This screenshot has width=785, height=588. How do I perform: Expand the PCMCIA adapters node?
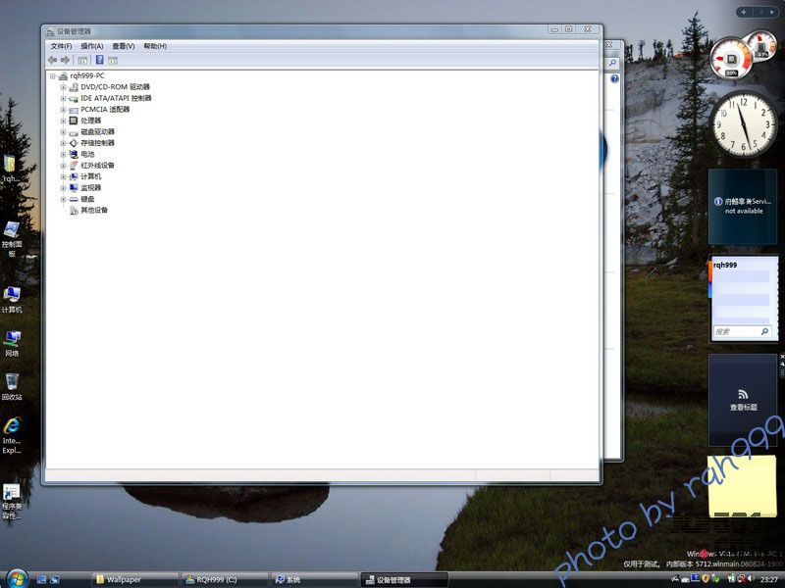coord(63,110)
